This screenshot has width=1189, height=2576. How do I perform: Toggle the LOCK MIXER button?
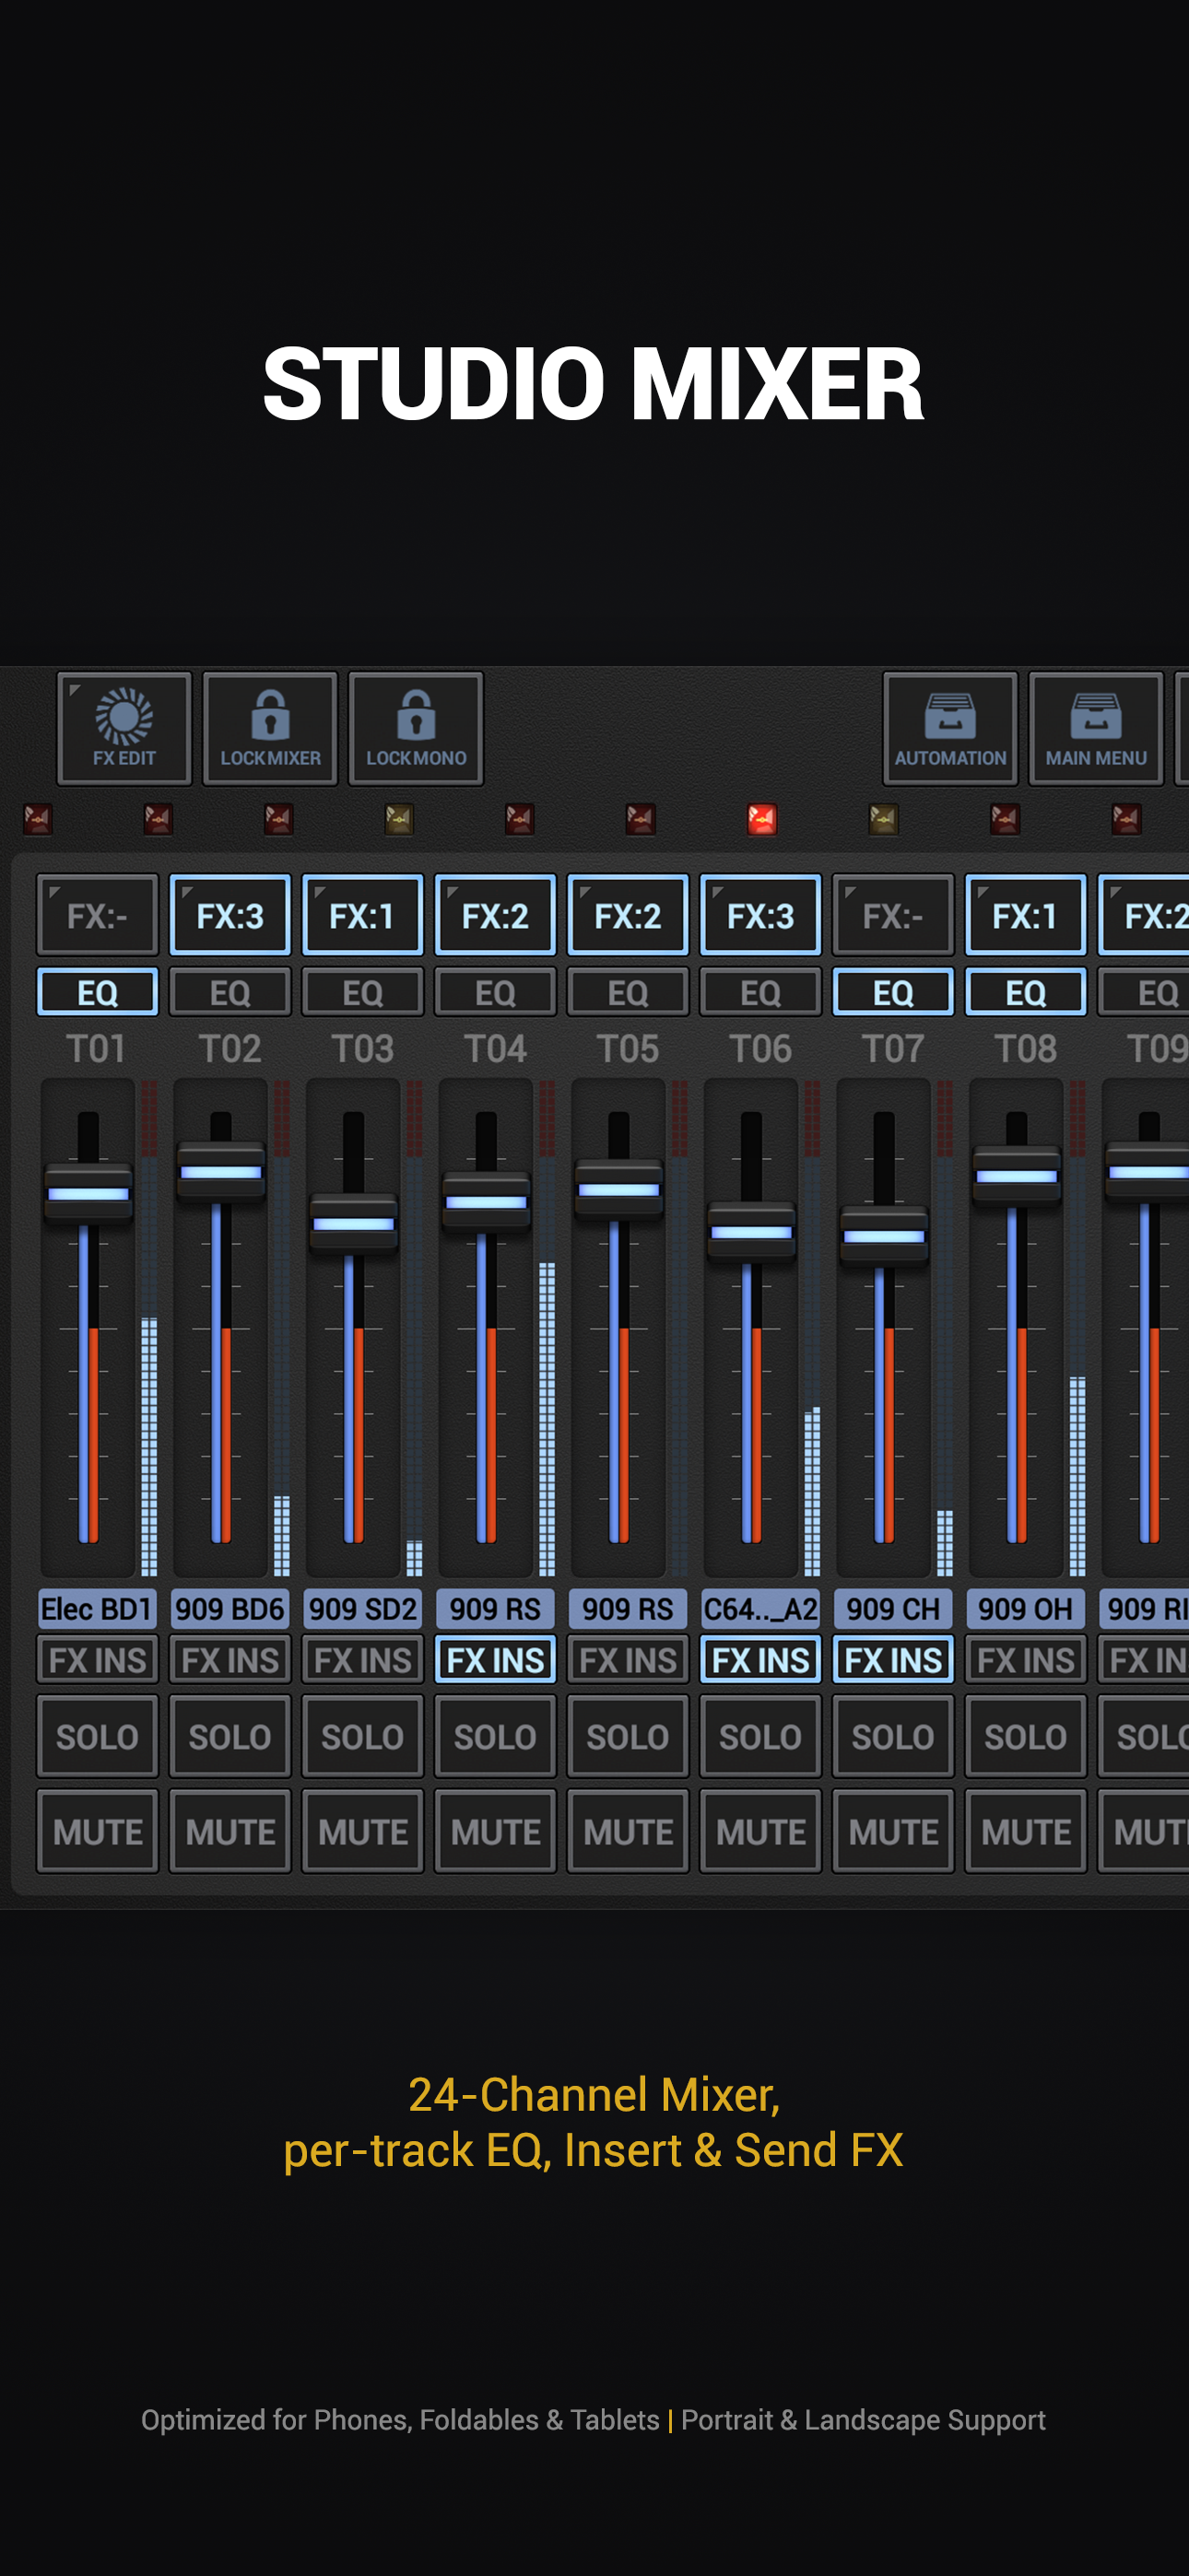[270, 729]
